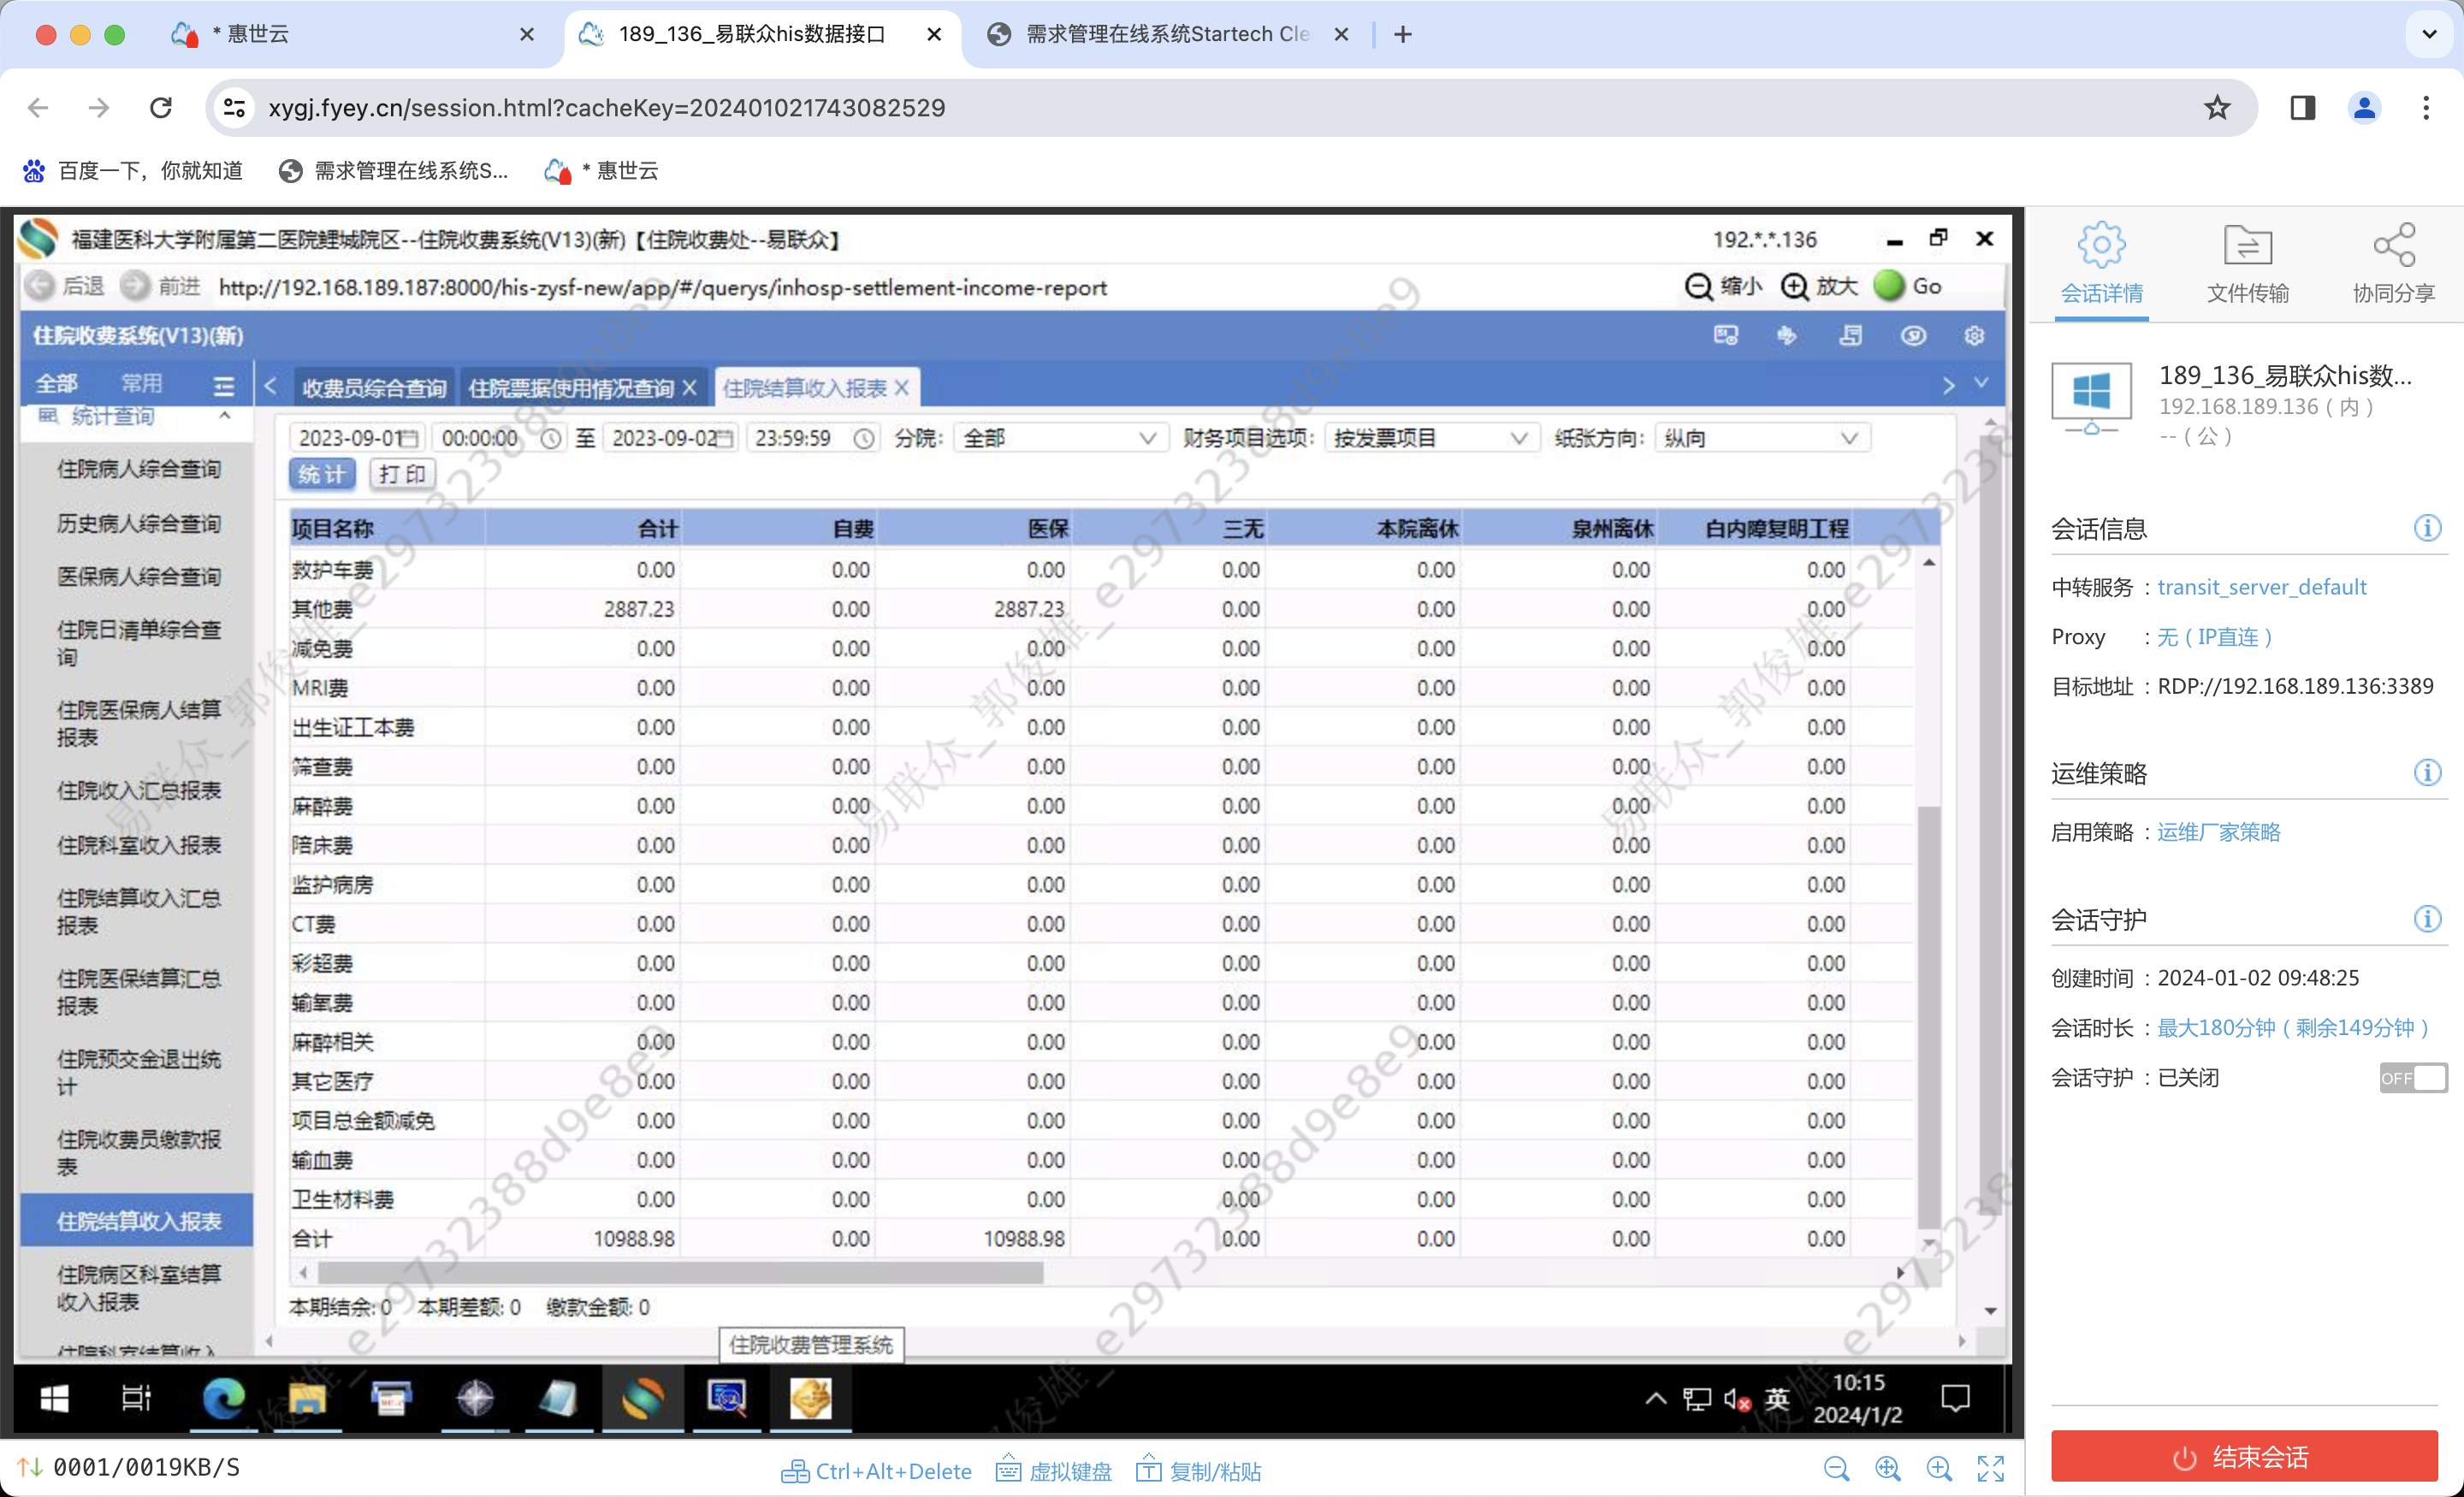Click the table's horizontal scrollbar
The image size is (2464, 1497).
[x=680, y=1272]
